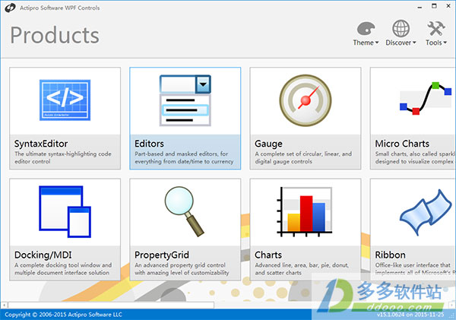The width and height of the screenshot is (456, 320).
Task: Click the Docking/MDI windows icon
Action: [65, 212]
